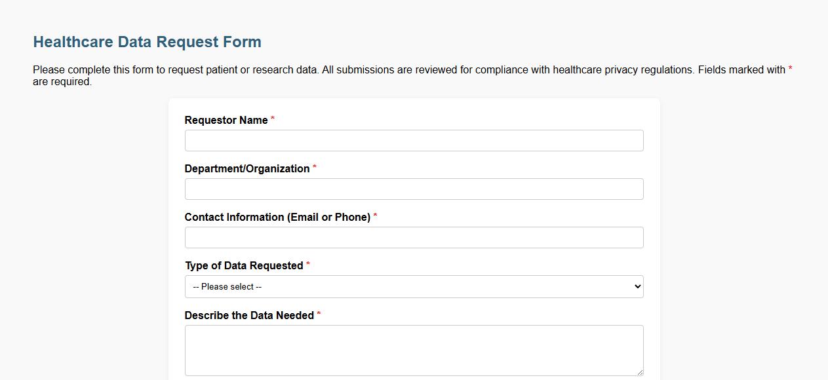Click the Requestor Name input field
828x380 pixels.
(414, 140)
